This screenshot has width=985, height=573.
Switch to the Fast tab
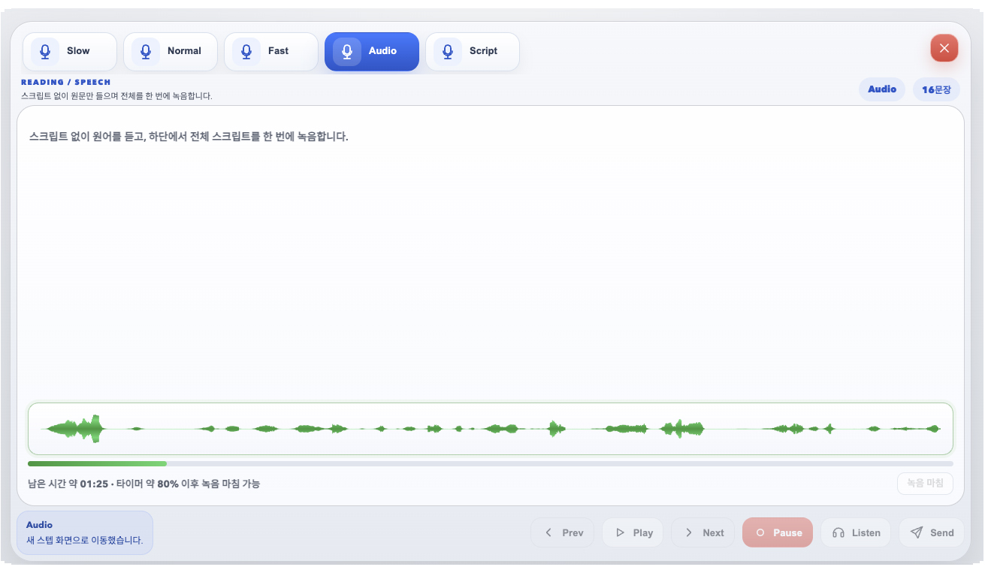pyautogui.click(x=271, y=52)
